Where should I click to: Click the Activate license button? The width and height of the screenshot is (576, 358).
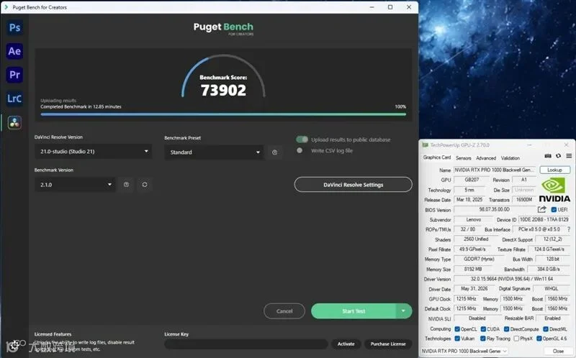tap(346, 344)
